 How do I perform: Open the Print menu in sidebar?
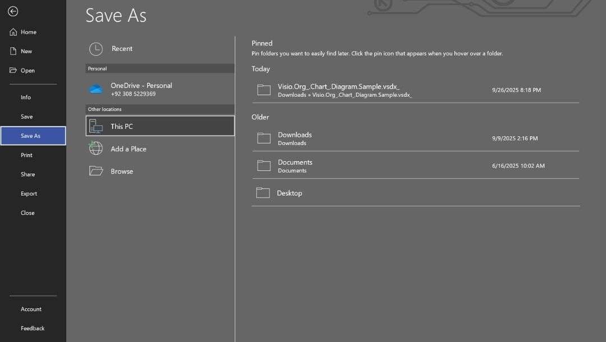coord(26,155)
